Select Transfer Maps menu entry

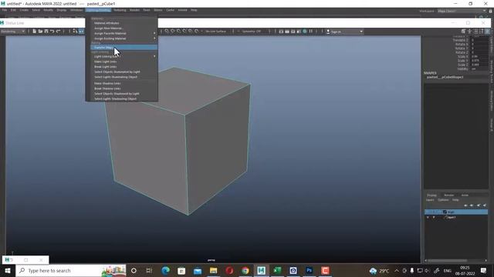(123, 48)
